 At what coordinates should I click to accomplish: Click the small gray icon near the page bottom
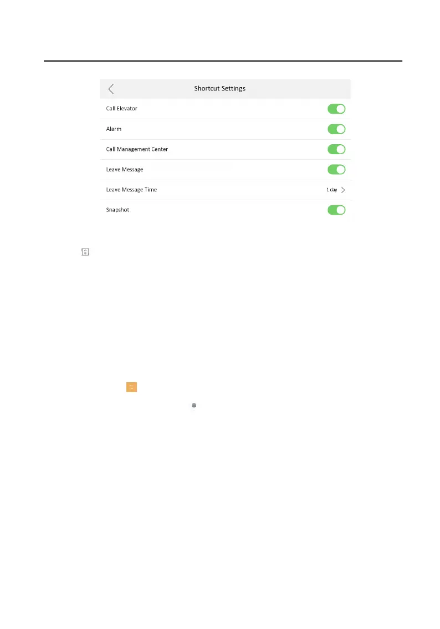(x=194, y=405)
